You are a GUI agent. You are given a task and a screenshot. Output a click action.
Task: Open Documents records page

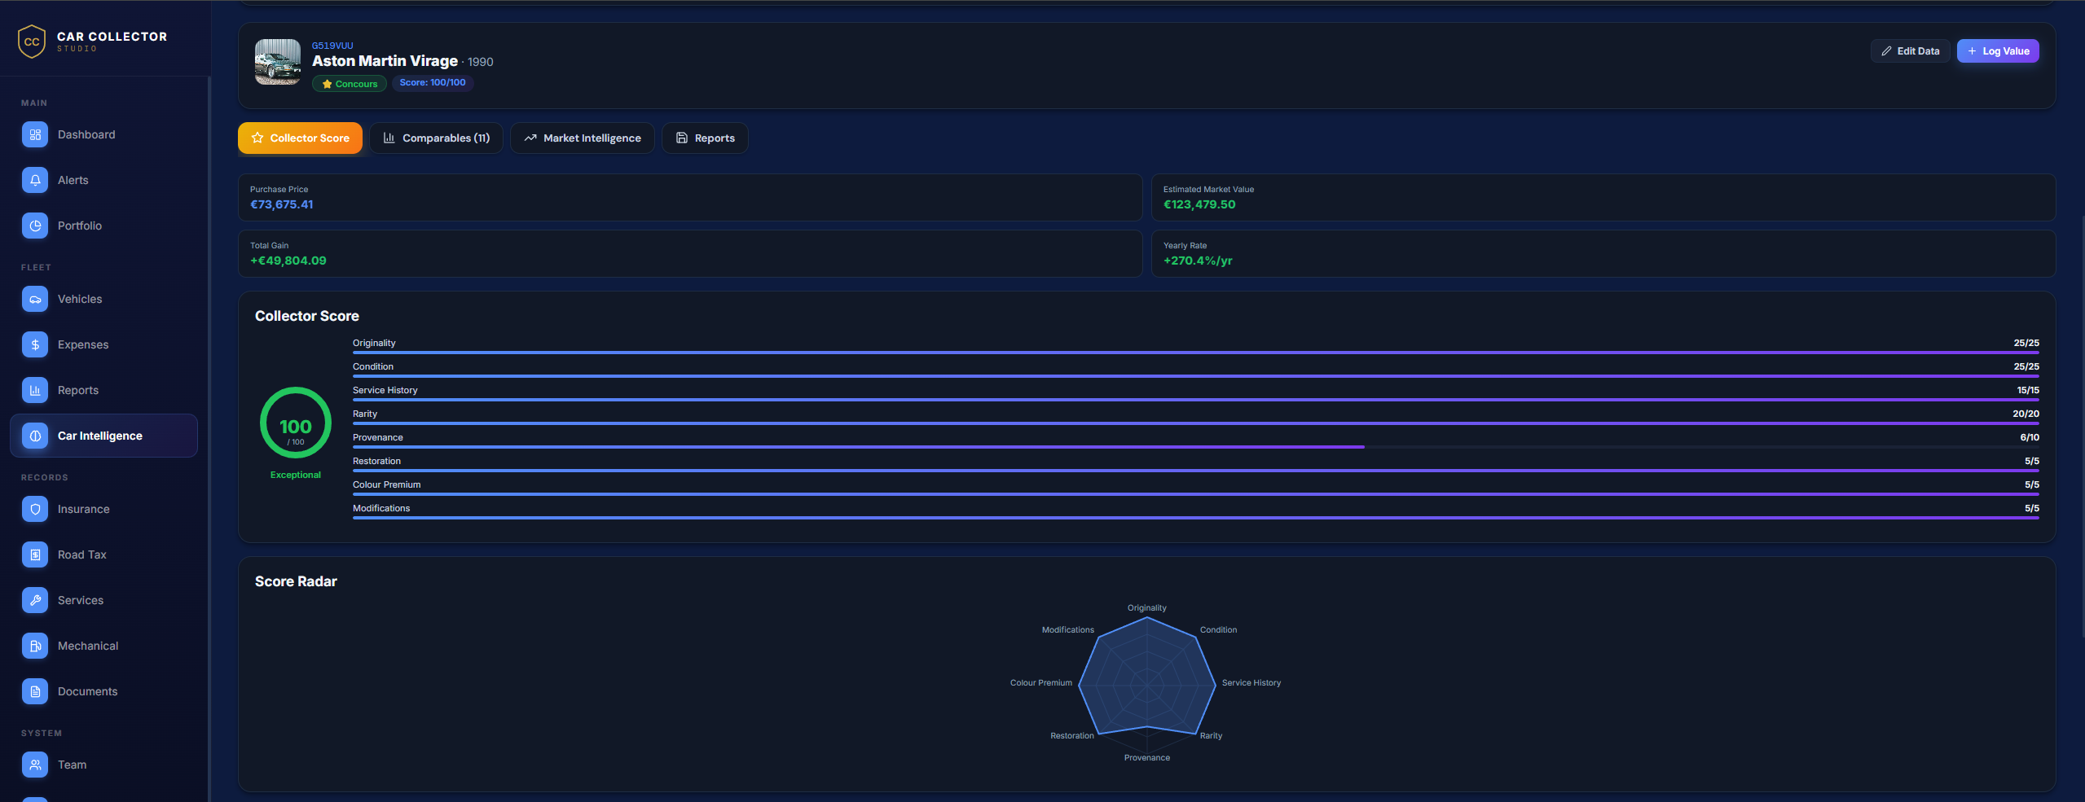pos(103,691)
